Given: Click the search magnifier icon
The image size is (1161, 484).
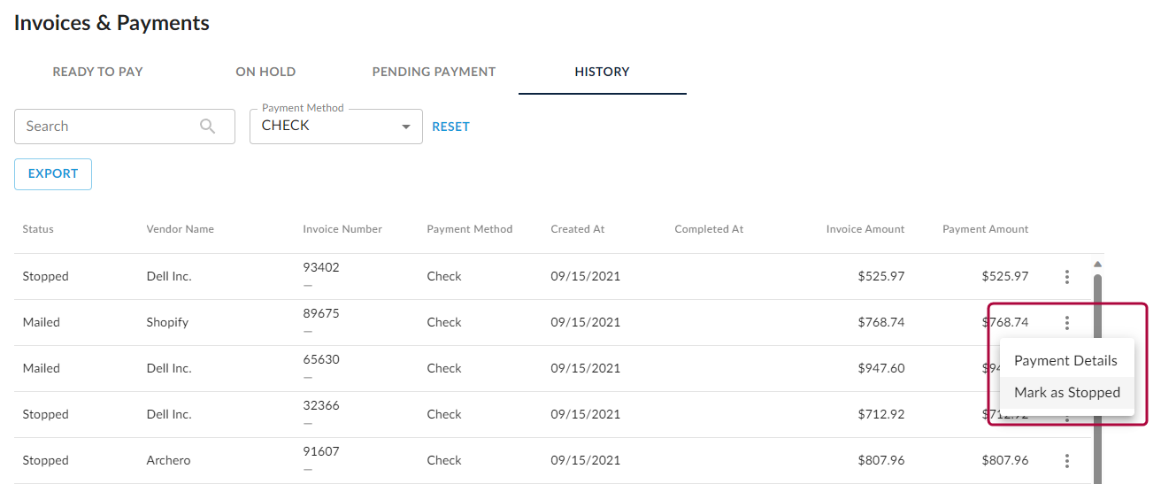Looking at the screenshot, I should 208,127.
